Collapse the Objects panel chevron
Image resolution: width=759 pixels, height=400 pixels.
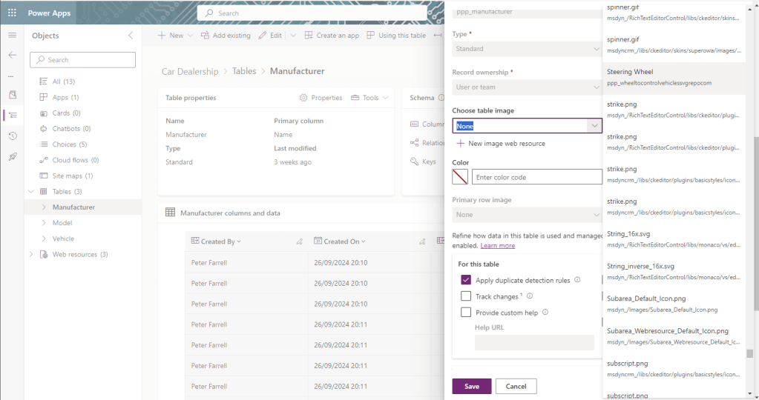[x=131, y=36]
